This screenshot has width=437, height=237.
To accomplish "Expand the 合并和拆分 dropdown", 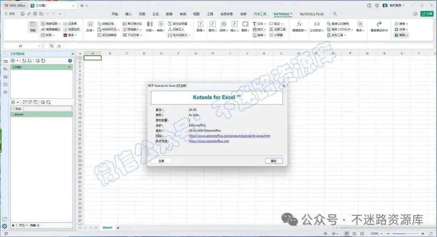I will (x=189, y=35).
